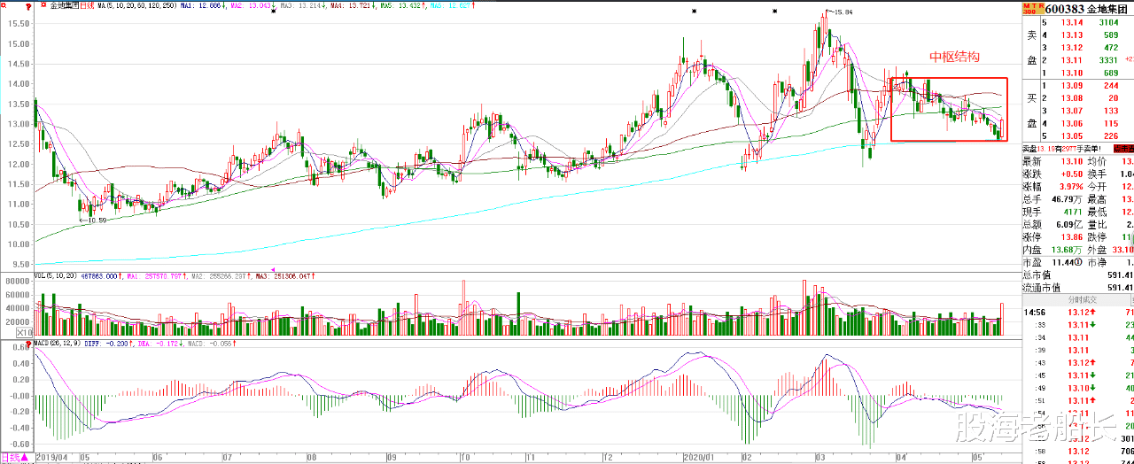Viewport: 1134px width, 464px height.
Task: Select the :49 tick row priced 13.10
Action: [x=1078, y=388]
